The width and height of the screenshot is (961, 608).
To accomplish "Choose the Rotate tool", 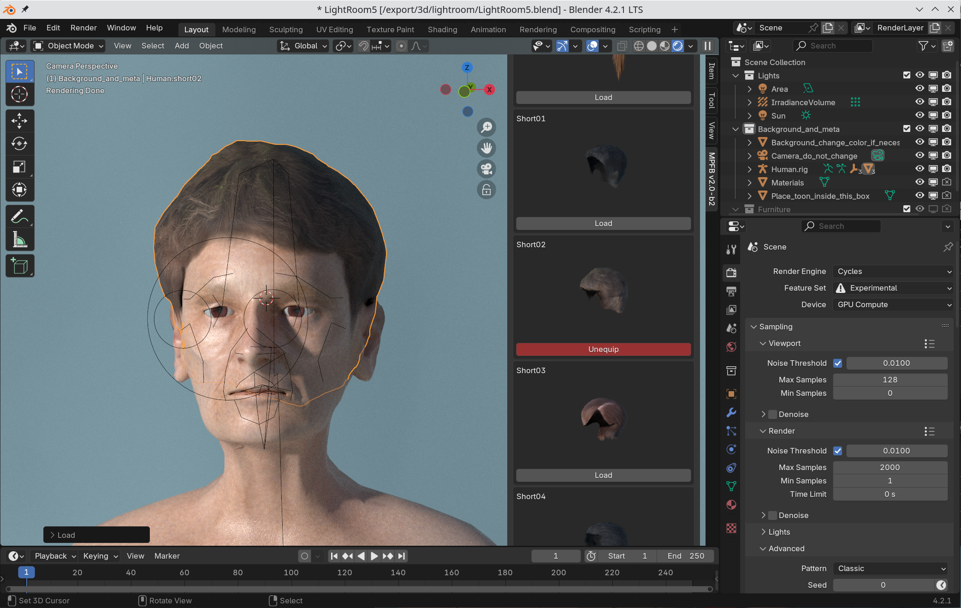I will click(x=19, y=143).
